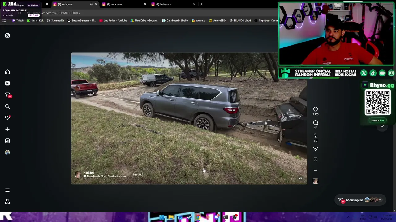Switch to the second Instagram tab
The image size is (396, 222).
[x=124, y=4]
